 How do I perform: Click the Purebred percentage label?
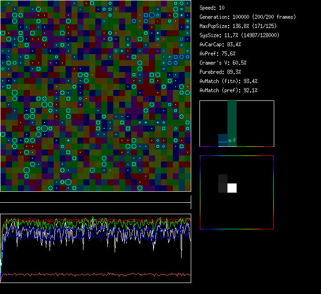(218, 72)
